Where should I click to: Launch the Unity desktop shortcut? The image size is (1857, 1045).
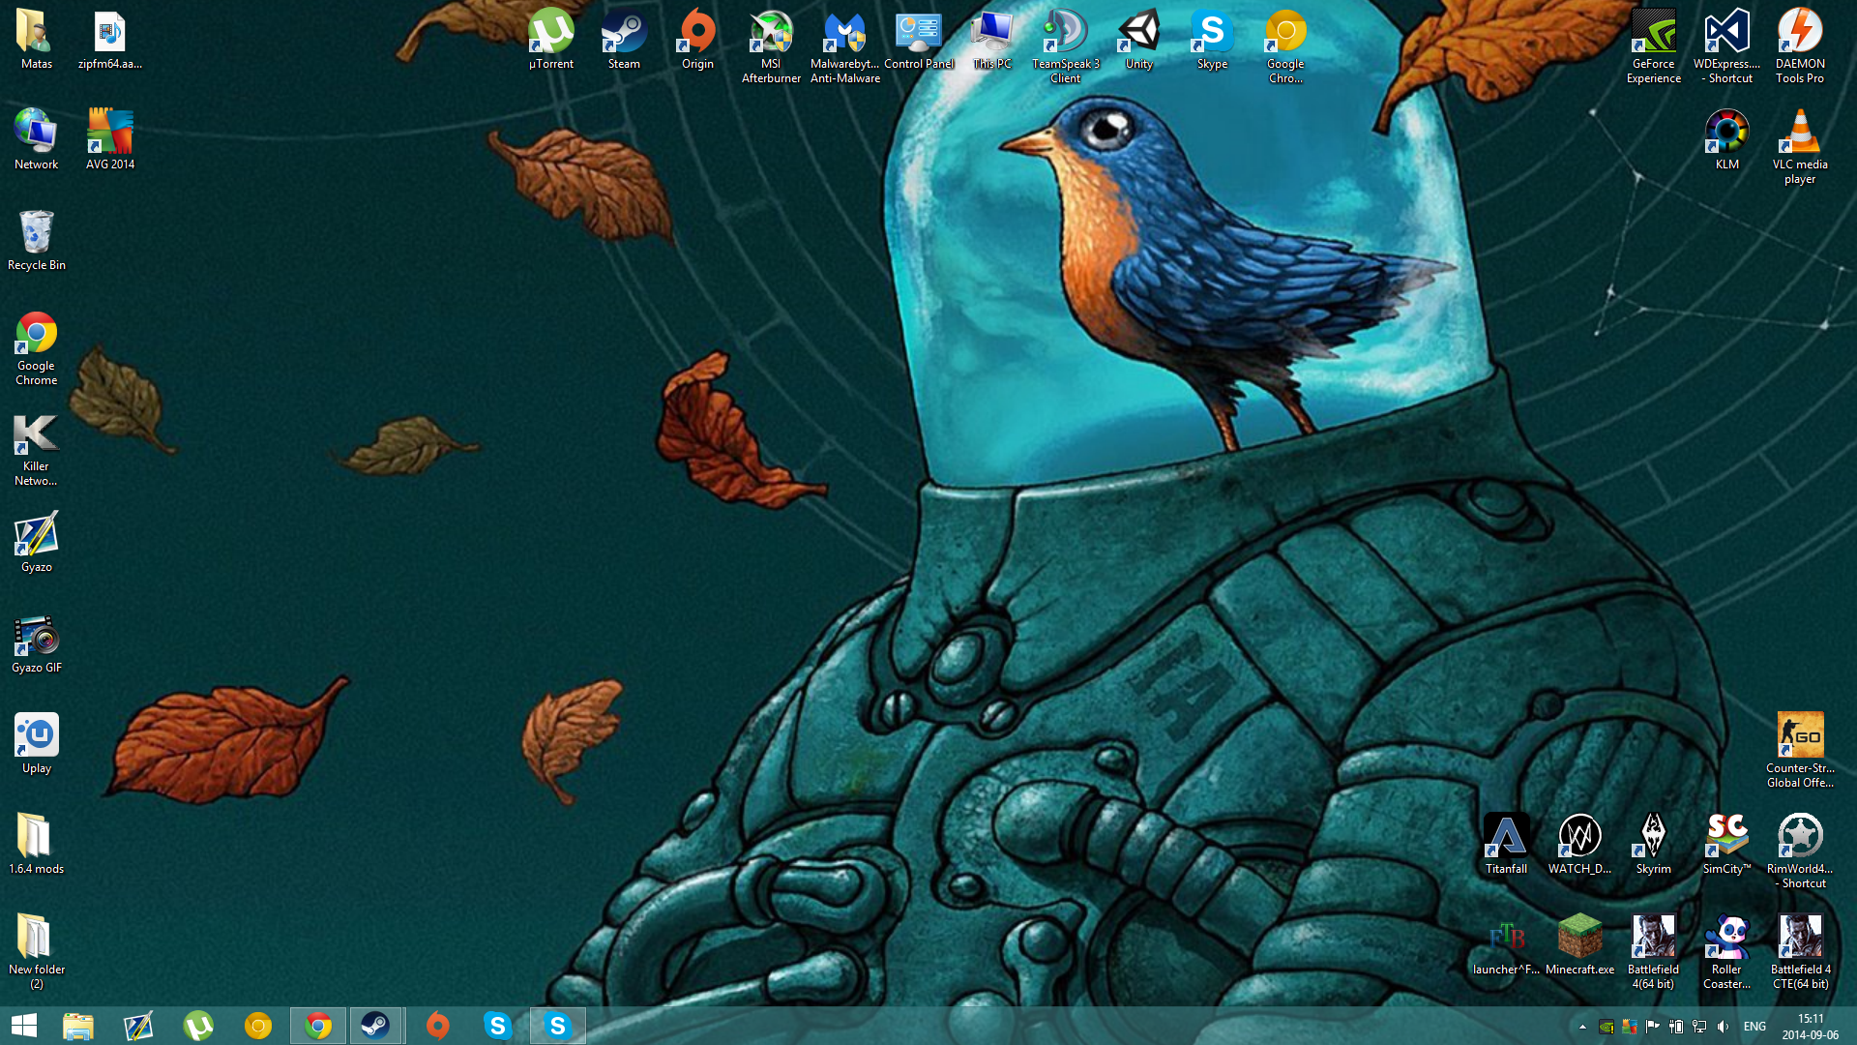pyautogui.click(x=1139, y=39)
